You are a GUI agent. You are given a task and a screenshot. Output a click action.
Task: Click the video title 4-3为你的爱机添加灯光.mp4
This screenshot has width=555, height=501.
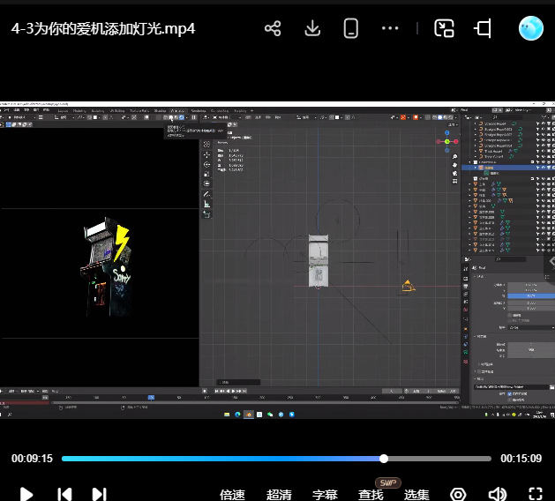click(x=103, y=28)
